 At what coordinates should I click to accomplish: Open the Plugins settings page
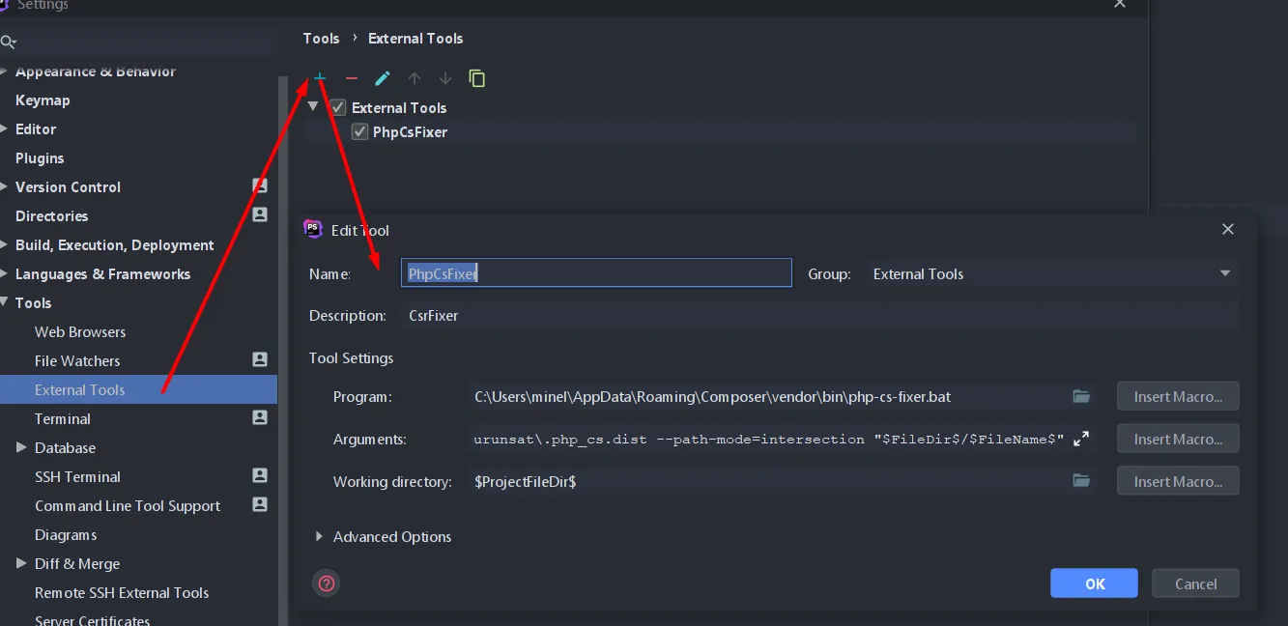pyautogui.click(x=40, y=157)
